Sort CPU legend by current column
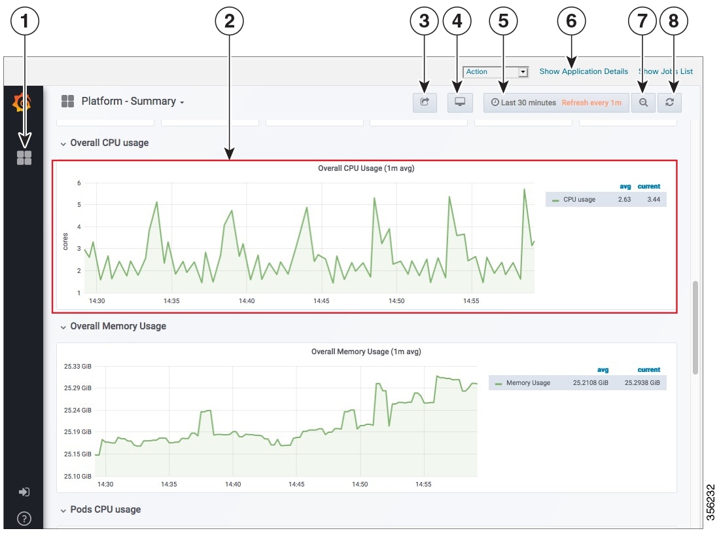This screenshot has height=533, width=719. tap(649, 187)
